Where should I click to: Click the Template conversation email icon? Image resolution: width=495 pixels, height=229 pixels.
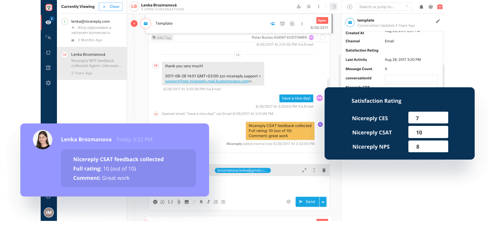coord(146,24)
